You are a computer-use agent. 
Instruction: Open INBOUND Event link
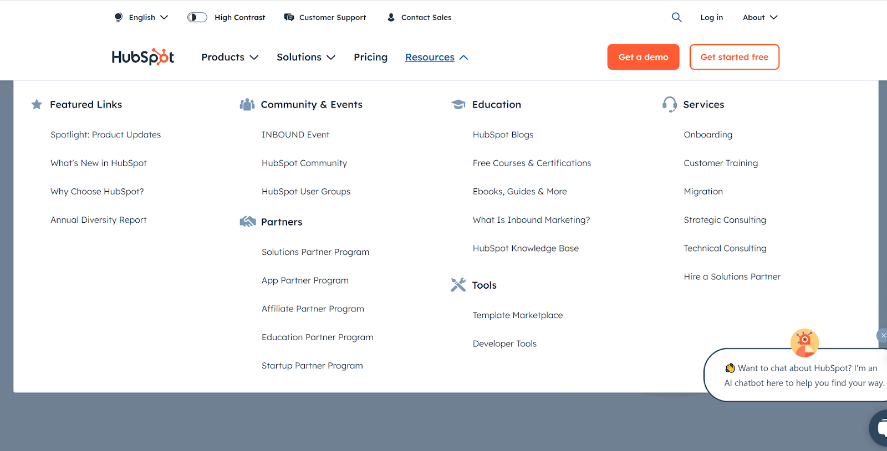click(x=295, y=135)
